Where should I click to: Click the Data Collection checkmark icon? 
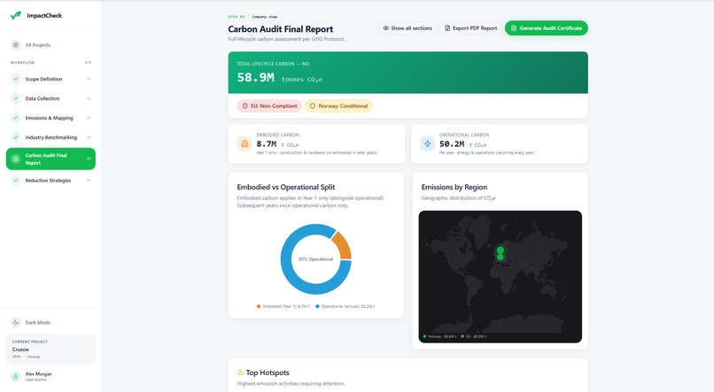coord(16,98)
